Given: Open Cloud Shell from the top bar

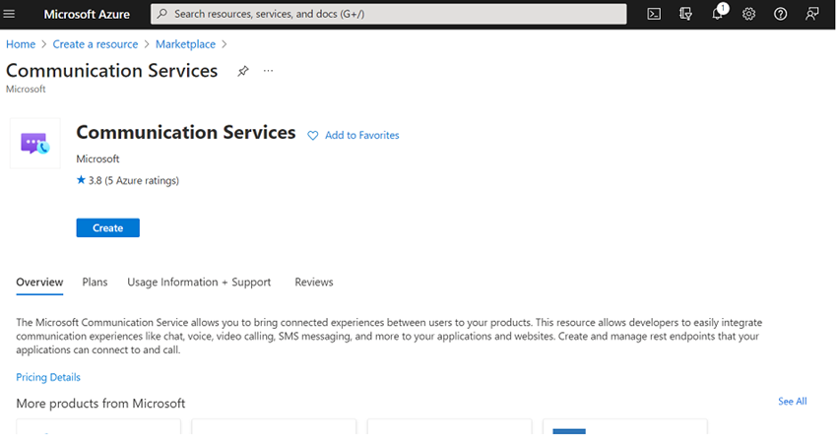Looking at the screenshot, I should pos(654,14).
